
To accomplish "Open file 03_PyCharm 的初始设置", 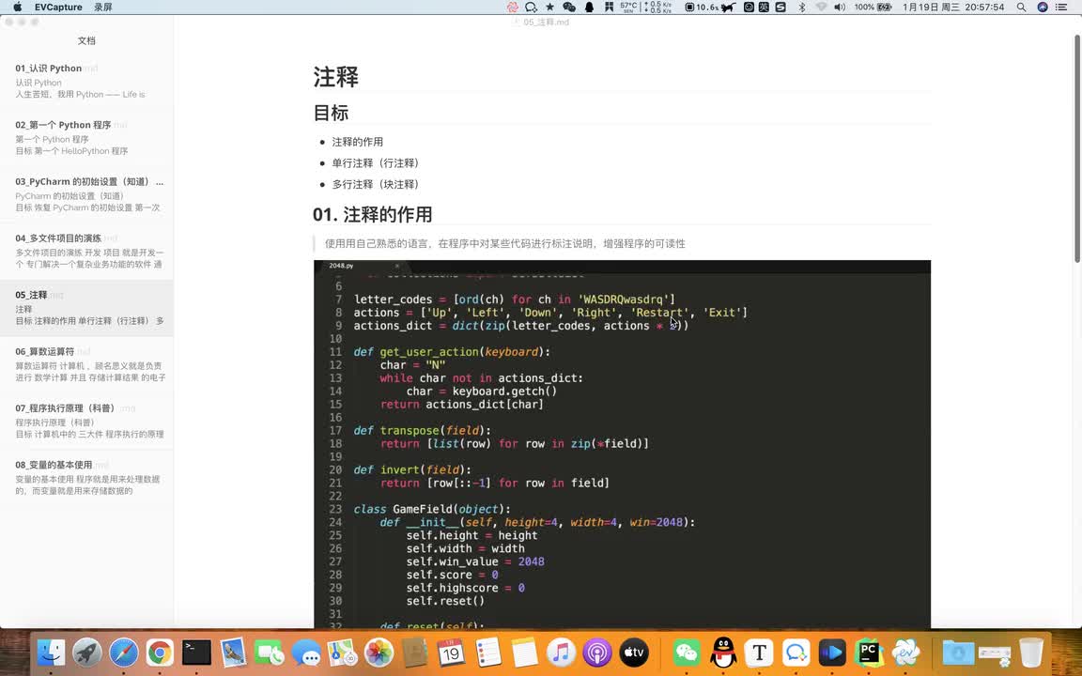I will 87,194.
